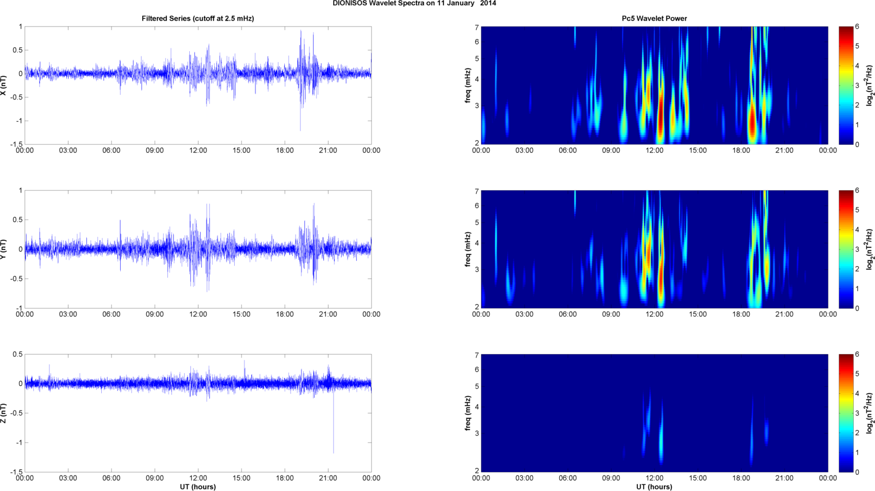The image size is (875, 491).
Task: Click the '12:00' tick under X time series
Action: (198, 151)
